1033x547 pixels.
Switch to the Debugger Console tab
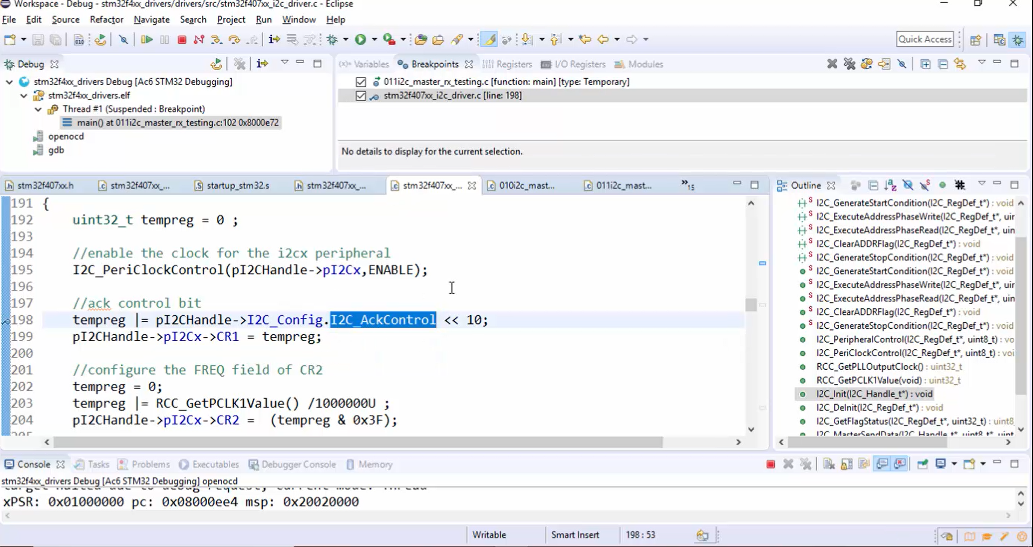(292, 465)
